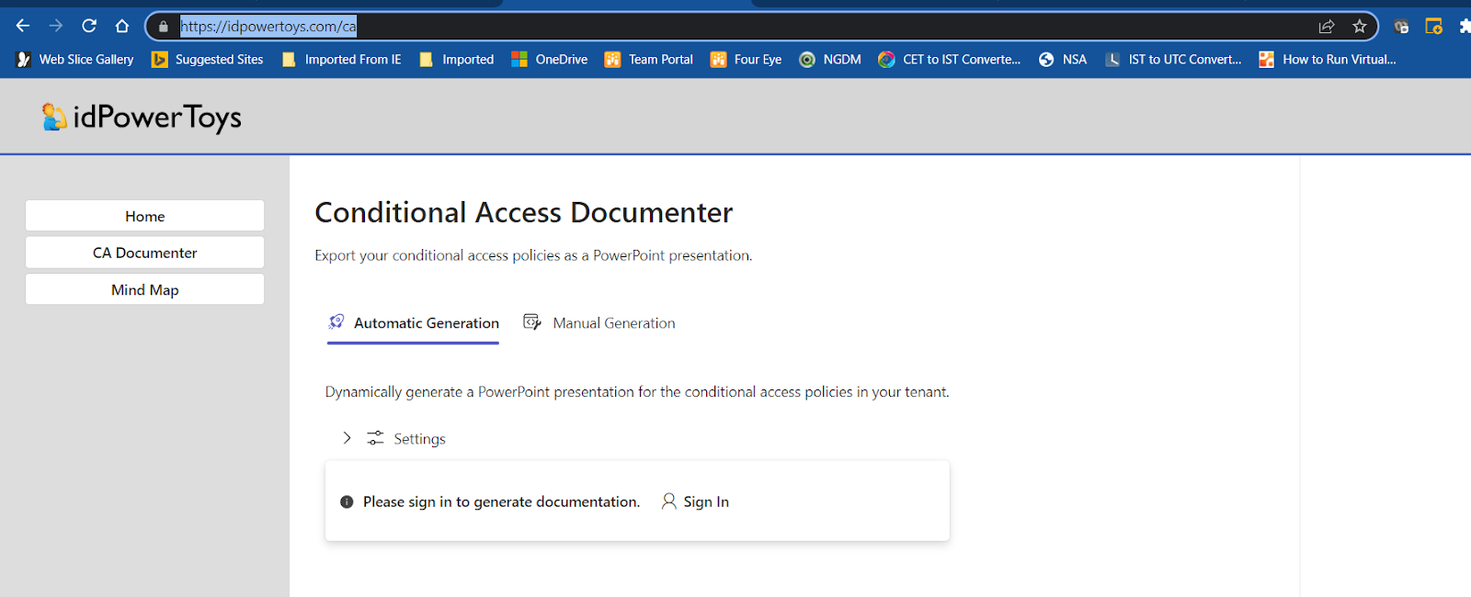
Task: Expand the Settings chevron
Action: tap(347, 438)
